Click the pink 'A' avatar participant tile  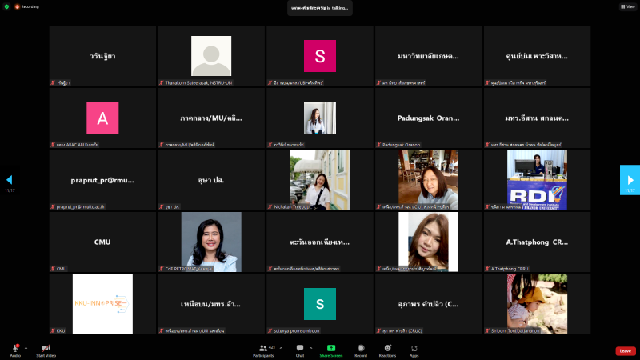tap(102, 118)
